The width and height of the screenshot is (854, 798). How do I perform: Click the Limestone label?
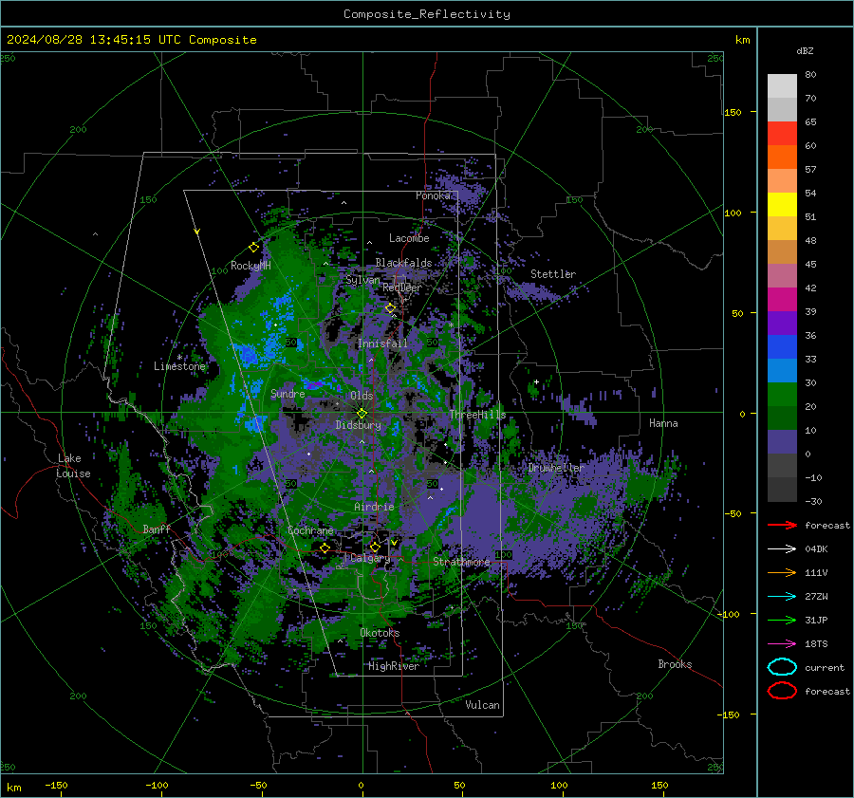179,366
